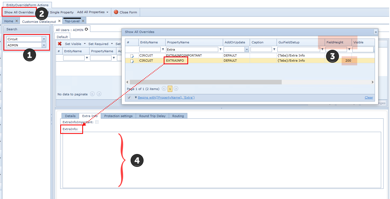390x199 pixels.
Task: Click the red X delete icon in grid toolbar
Action: coord(60,44)
